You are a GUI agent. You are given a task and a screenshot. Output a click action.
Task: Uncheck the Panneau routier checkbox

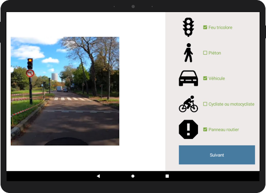point(205,130)
